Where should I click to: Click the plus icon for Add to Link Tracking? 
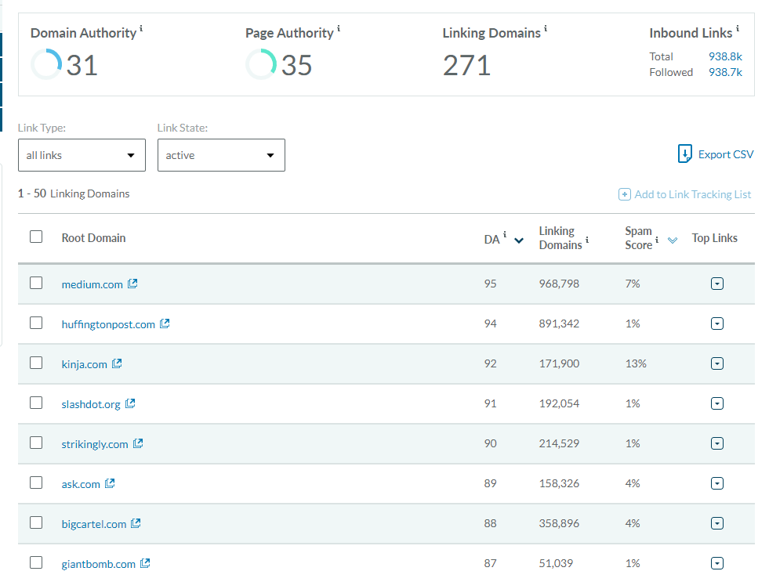[624, 194]
